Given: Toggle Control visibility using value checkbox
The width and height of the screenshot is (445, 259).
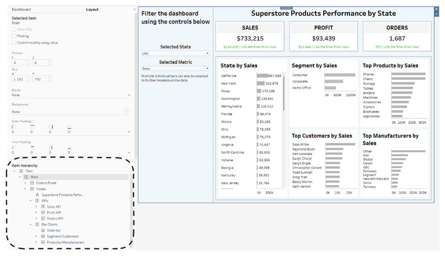Looking at the screenshot, I should (x=14, y=42).
